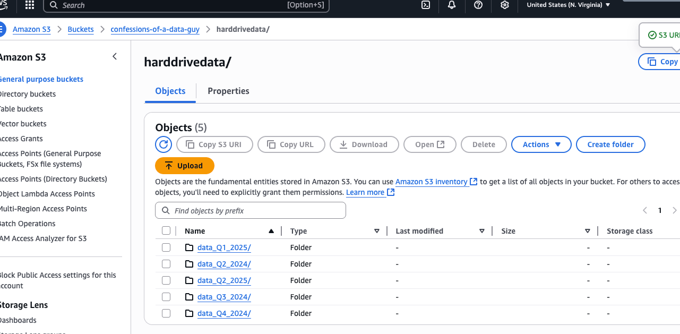This screenshot has height=334, width=680.
Task: Open Access Grants in sidebar
Action: pyautogui.click(x=21, y=139)
